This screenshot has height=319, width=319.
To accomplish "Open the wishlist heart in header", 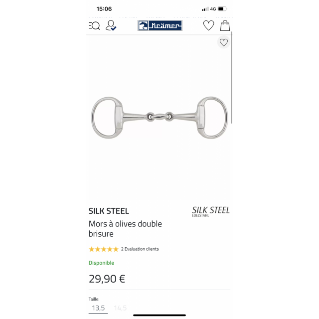I will [x=209, y=25].
